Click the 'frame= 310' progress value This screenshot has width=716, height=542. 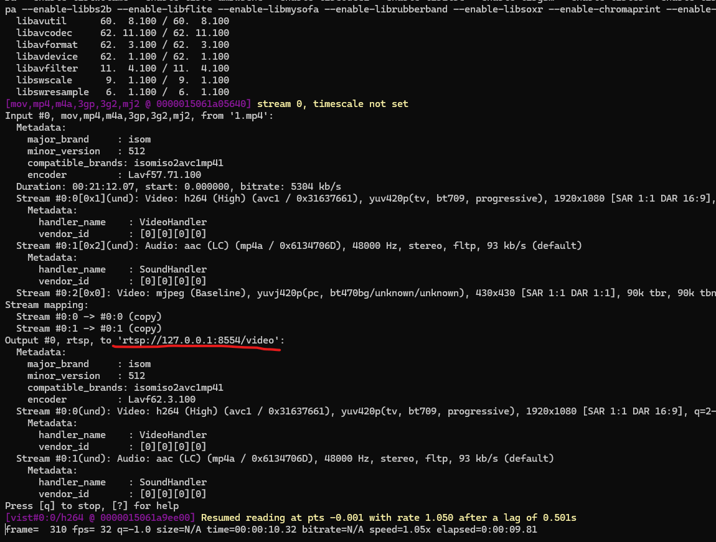point(35,530)
